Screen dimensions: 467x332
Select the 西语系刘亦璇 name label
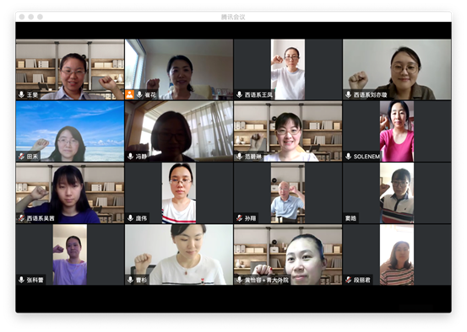click(x=370, y=95)
